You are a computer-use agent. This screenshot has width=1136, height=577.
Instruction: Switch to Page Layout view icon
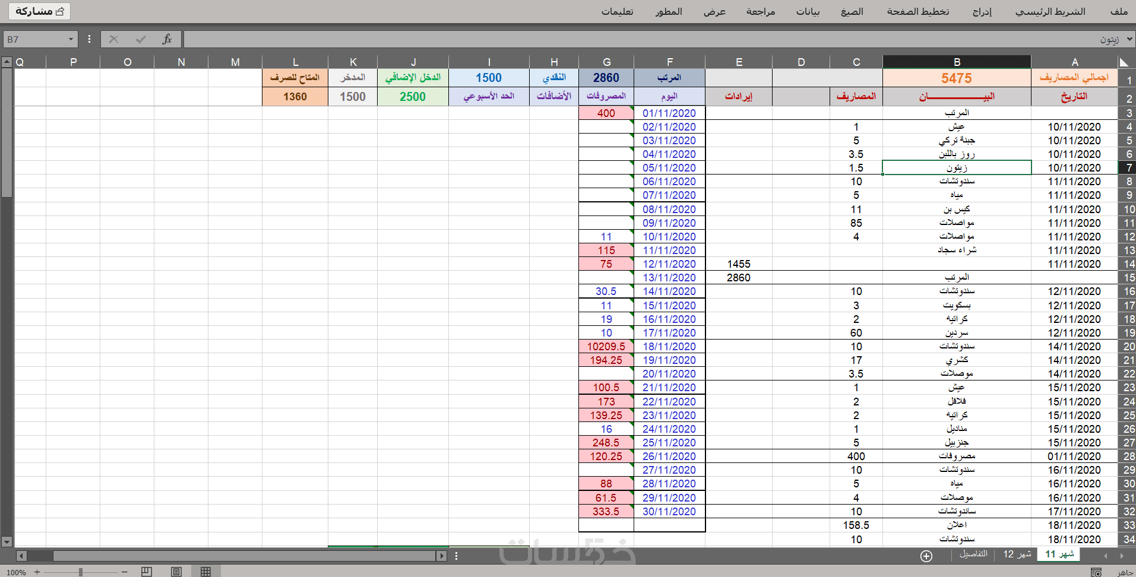(176, 572)
